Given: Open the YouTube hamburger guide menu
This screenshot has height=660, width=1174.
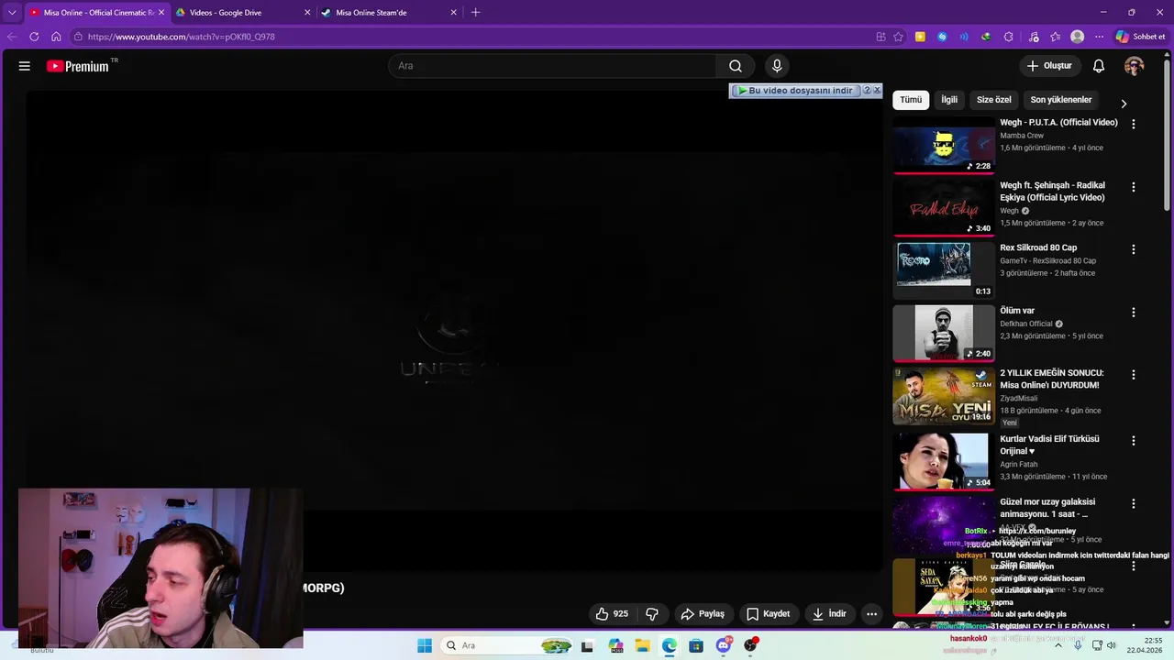Looking at the screenshot, I should click(x=25, y=66).
